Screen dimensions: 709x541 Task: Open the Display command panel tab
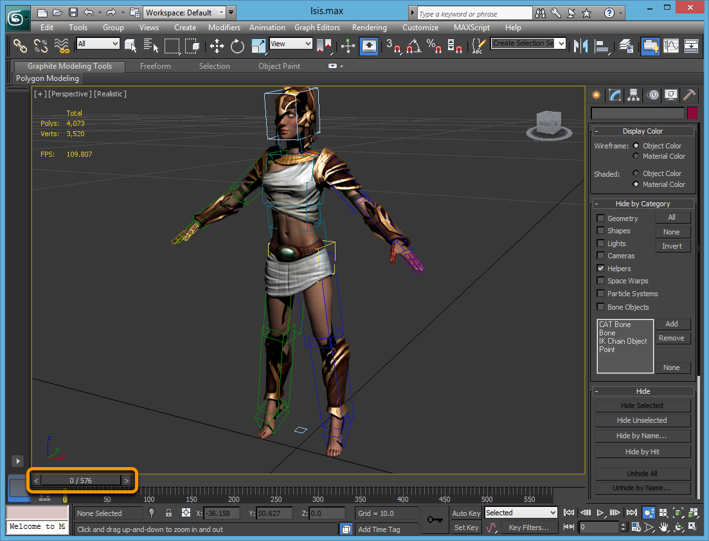tap(671, 95)
